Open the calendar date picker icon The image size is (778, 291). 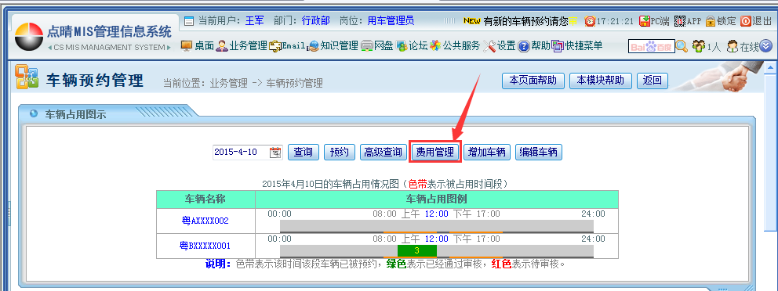pos(275,153)
